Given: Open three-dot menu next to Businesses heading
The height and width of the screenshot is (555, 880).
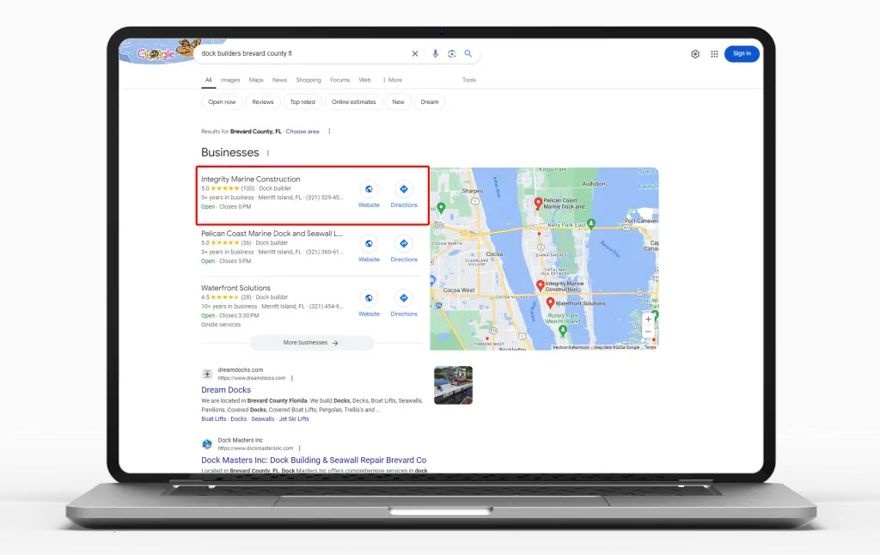Looking at the screenshot, I should tap(268, 153).
